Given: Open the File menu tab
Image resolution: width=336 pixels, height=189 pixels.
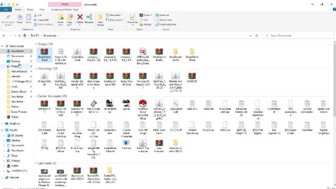Looking at the screenshot, I should click(6, 9).
